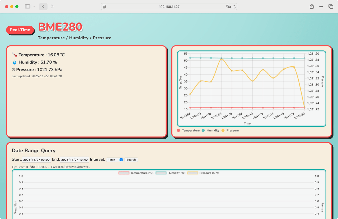Open a new browser tab
Viewport: 338px width, 219px height.
tap(321, 7)
